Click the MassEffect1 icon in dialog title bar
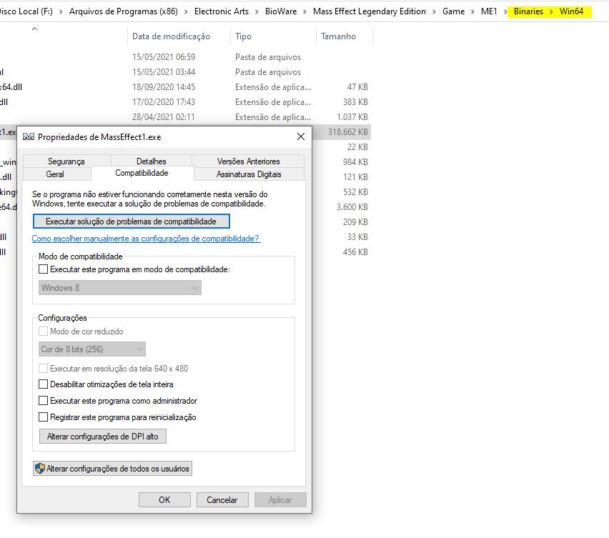The width and height of the screenshot is (609, 538). point(29,136)
